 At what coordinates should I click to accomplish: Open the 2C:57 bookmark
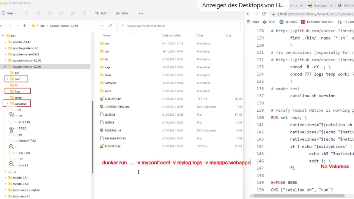[269, 22]
